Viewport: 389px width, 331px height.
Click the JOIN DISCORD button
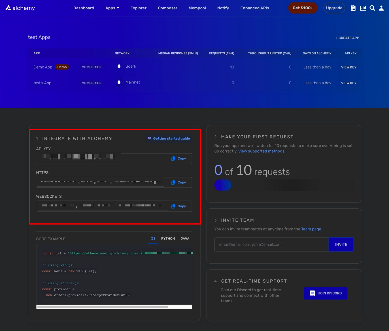point(326,293)
